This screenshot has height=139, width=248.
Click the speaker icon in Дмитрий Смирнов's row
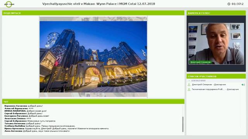[x=243, y=85]
